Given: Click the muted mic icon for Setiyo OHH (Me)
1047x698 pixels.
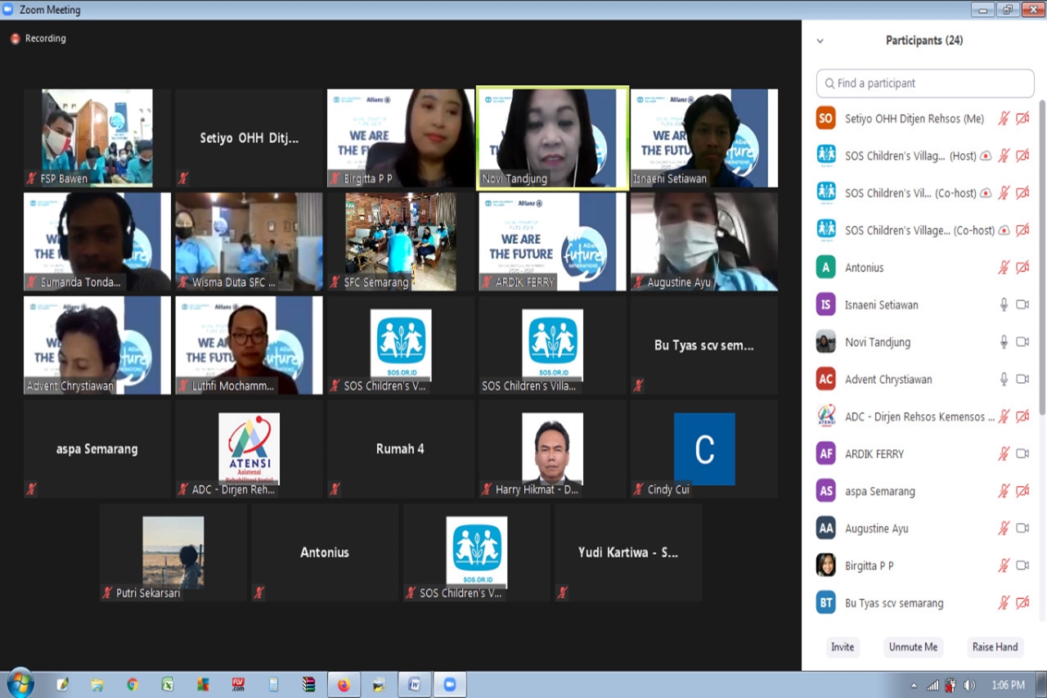Looking at the screenshot, I should [1004, 119].
